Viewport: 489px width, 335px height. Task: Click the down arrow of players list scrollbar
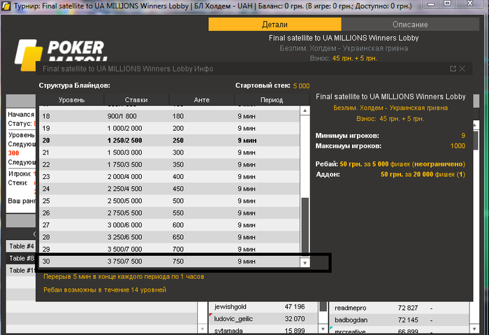323,329
